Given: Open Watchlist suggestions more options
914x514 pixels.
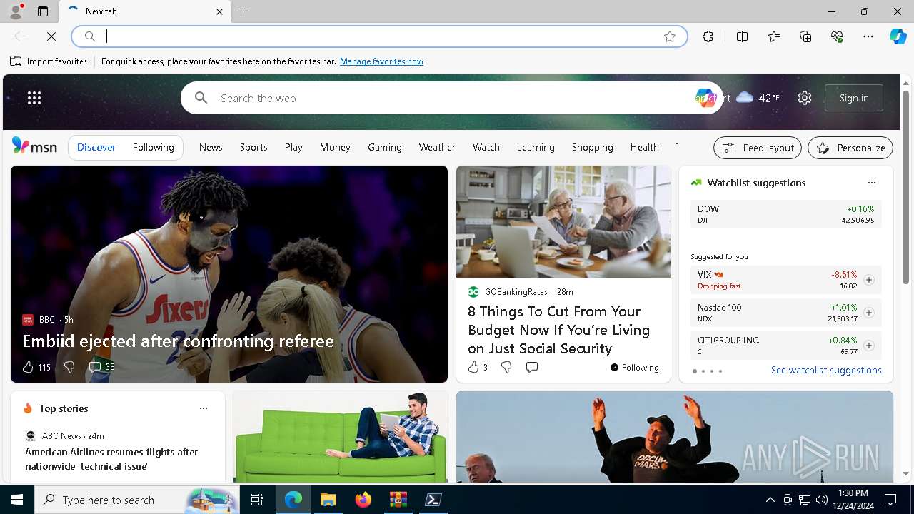Looking at the screenshot, I should tap(872, 183).
